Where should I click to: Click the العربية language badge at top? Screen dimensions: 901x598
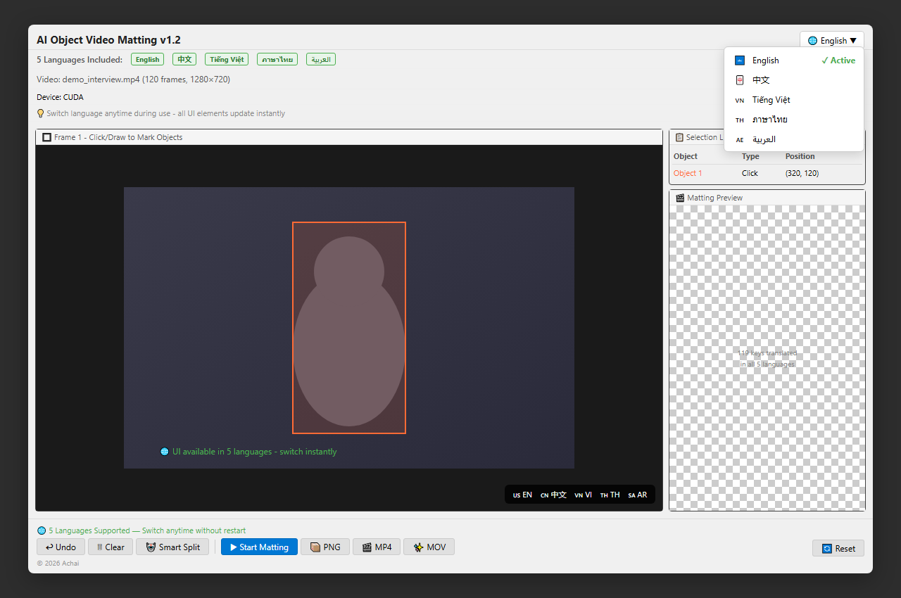tap(321, 60)
